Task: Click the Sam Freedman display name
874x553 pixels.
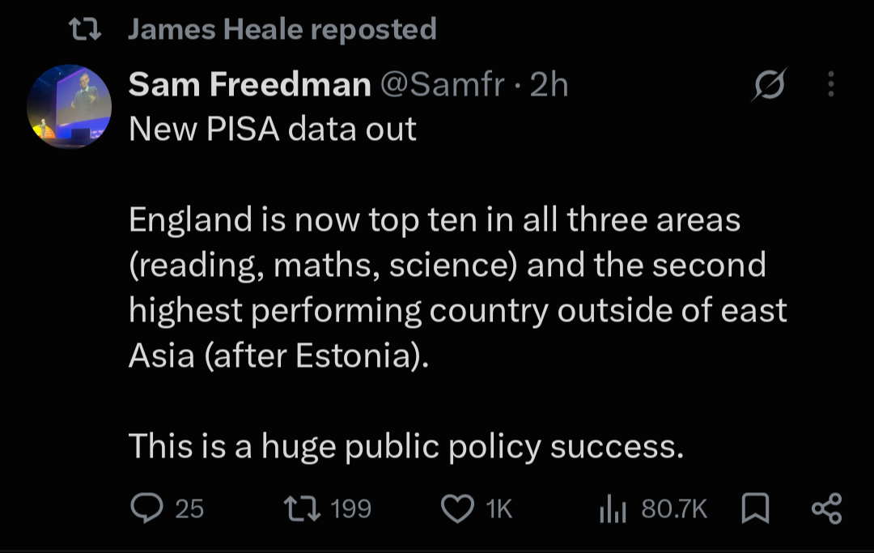Action: coord(250,85)
